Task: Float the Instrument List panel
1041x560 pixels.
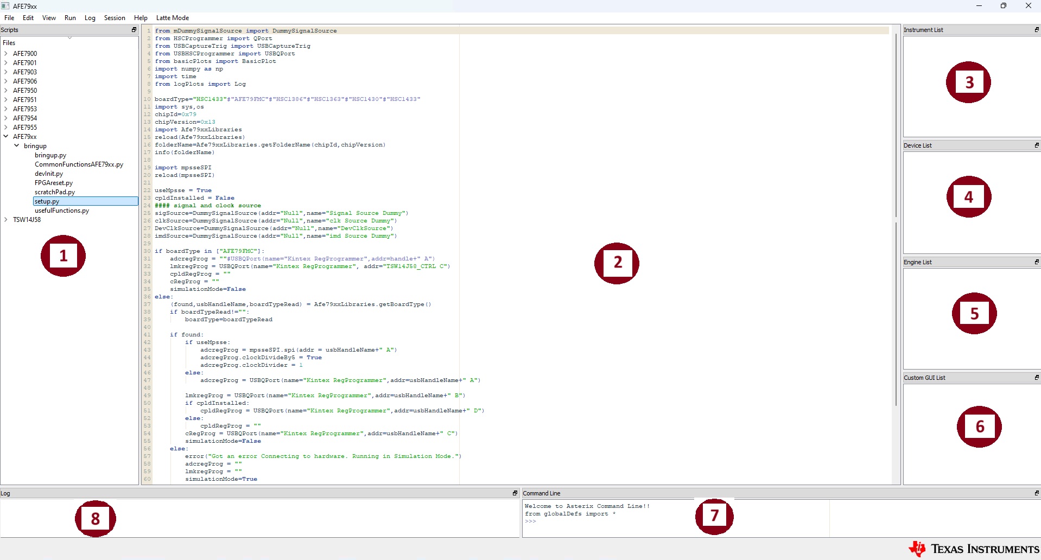Action: pyautogui.click(x=1036, y=30)
